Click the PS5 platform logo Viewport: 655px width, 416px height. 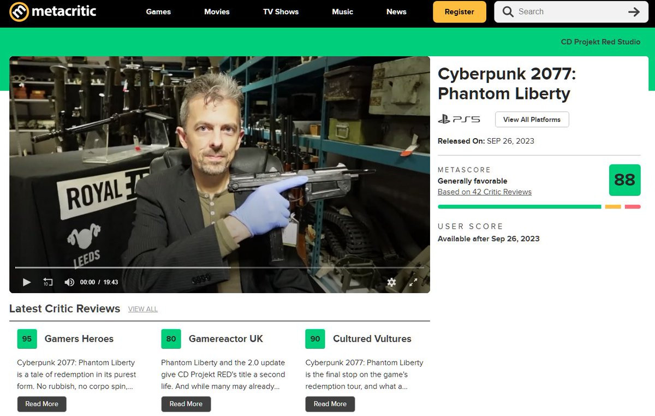tap(459, 120)
